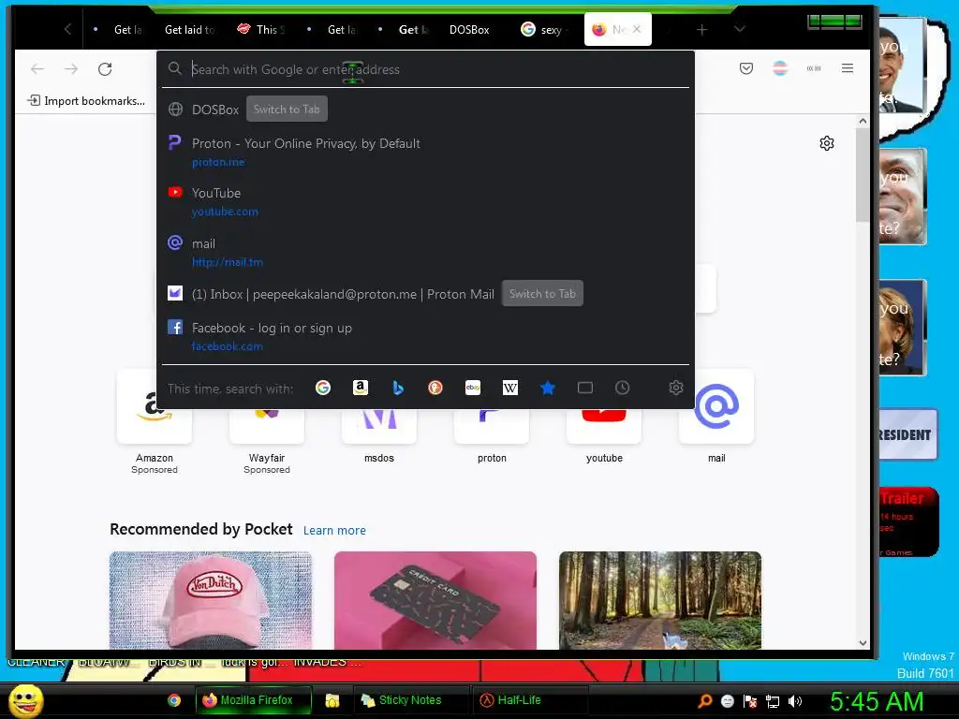Search bookmarks using the star icon
Screen dimensions: 959x719
548,388
